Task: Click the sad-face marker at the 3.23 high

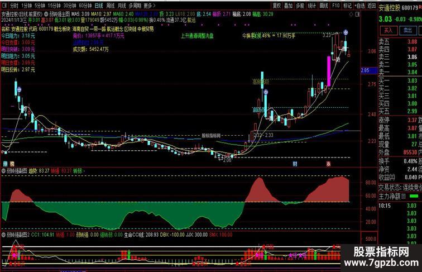Action: (x=346, y=32)
